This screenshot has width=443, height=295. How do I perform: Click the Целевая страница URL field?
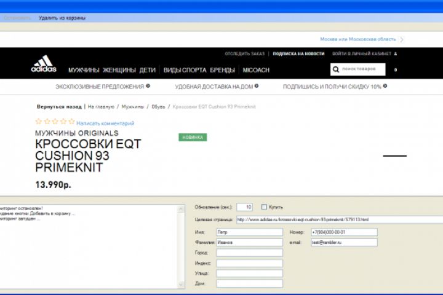pyautogui.click(x=340, y=219)
